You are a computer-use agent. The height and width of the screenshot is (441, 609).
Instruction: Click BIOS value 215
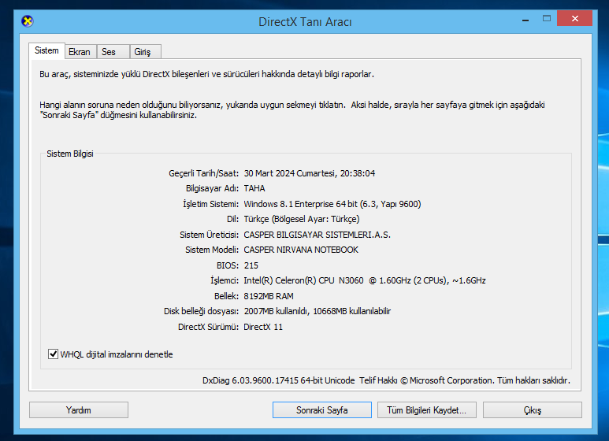pos(251,265)
